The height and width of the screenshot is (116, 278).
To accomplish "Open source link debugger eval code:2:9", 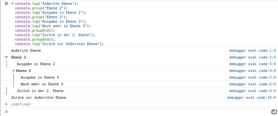I will [252, 57].
